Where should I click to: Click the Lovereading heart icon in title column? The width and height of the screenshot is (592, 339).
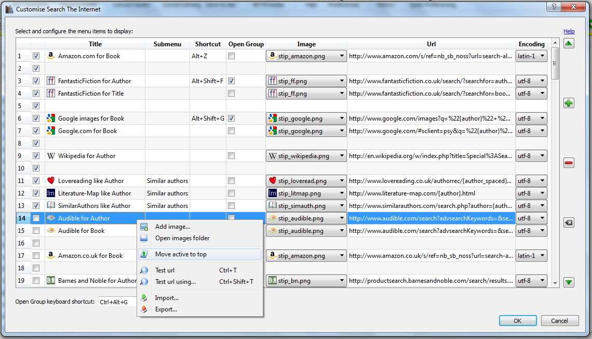point(50,180)
